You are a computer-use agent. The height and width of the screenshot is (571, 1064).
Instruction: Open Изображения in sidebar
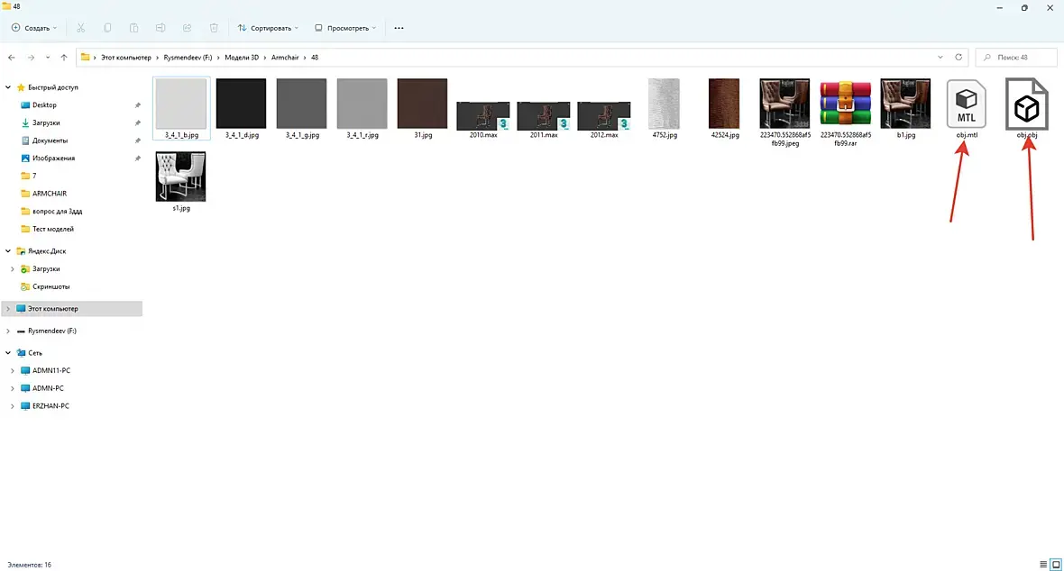pyautogui.click(x=53, y=158)
